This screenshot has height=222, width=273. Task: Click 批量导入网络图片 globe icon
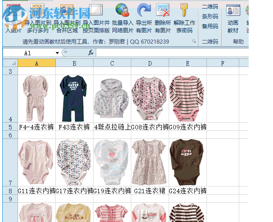[122, 10]
